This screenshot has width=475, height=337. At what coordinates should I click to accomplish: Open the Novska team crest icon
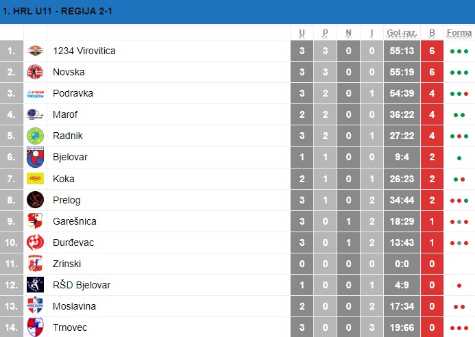[35, 72]
